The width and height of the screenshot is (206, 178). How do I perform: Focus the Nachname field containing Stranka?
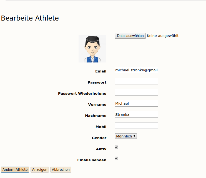(x=136, y=114)
